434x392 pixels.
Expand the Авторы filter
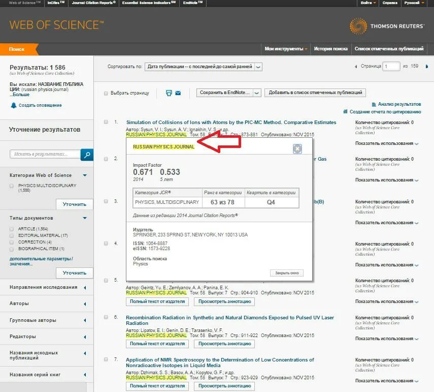point(85,304)
